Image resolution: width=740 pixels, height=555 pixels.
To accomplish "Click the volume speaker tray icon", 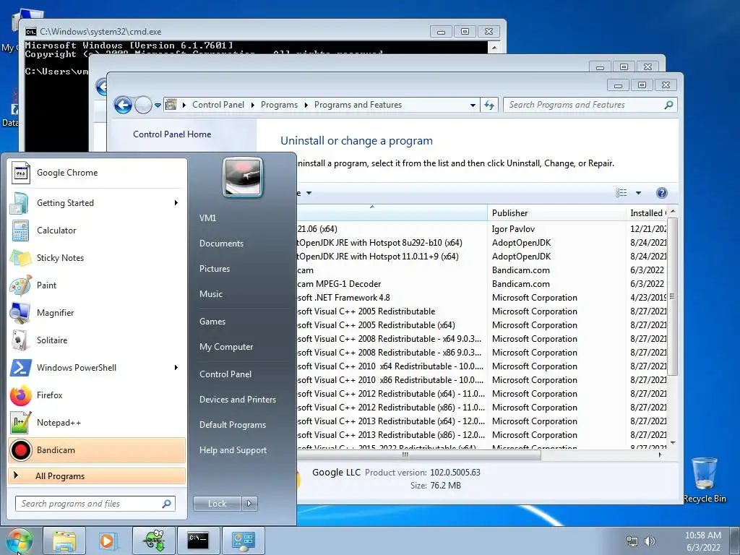I will click(650, 541).
